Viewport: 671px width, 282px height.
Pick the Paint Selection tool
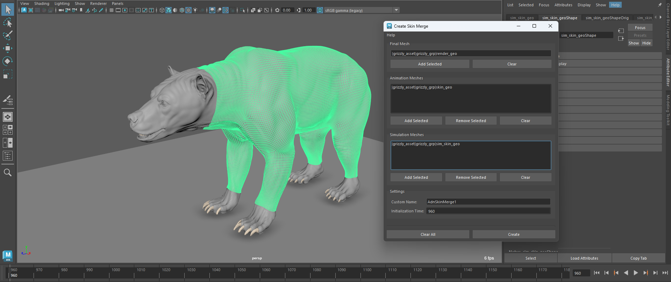point(7,35)
